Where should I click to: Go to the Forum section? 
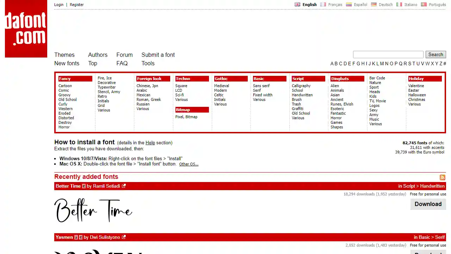point(124,55)
